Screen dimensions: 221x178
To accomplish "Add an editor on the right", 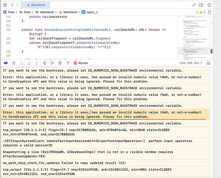I will coord(209,5).
